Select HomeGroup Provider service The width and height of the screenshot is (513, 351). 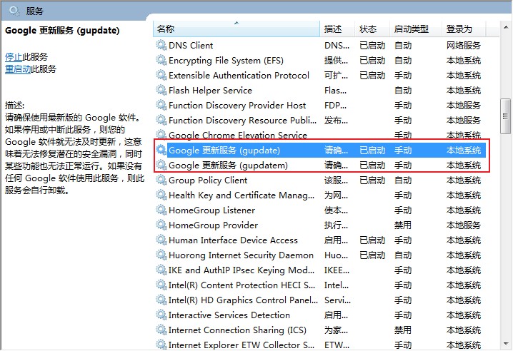214,225
